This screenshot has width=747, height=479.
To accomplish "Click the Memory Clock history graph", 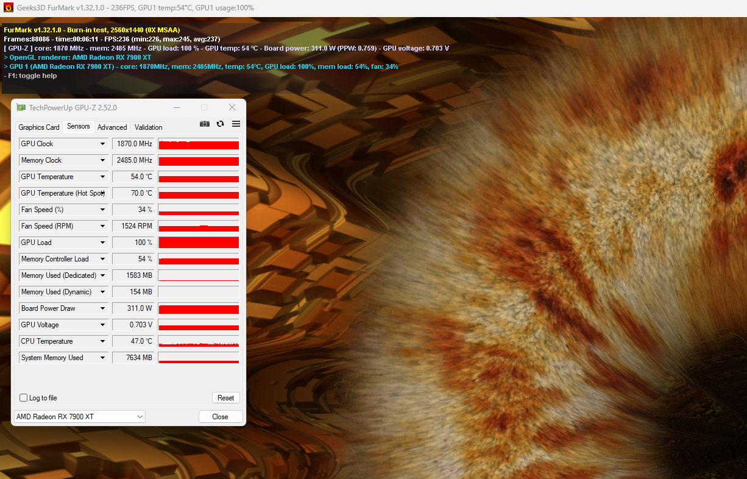I will [x=199, y=160].
